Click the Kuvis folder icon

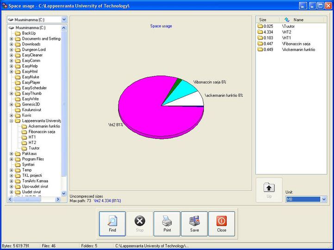pos(18,115)
